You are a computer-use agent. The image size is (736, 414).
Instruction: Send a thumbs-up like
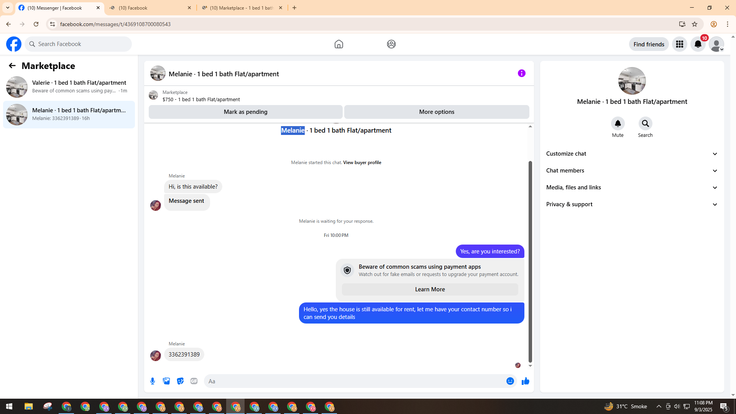point(525,381)
